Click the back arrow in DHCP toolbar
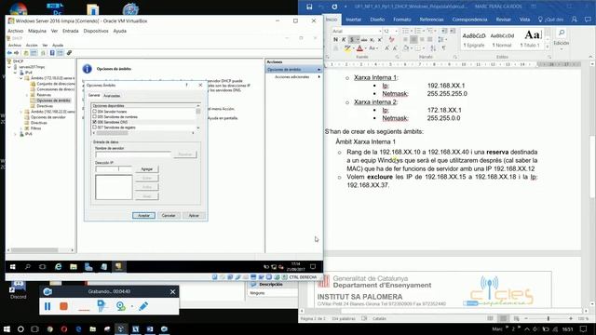The height and width of the screenshot is (335, 596). pyautogui.click(x=10, y=53)
